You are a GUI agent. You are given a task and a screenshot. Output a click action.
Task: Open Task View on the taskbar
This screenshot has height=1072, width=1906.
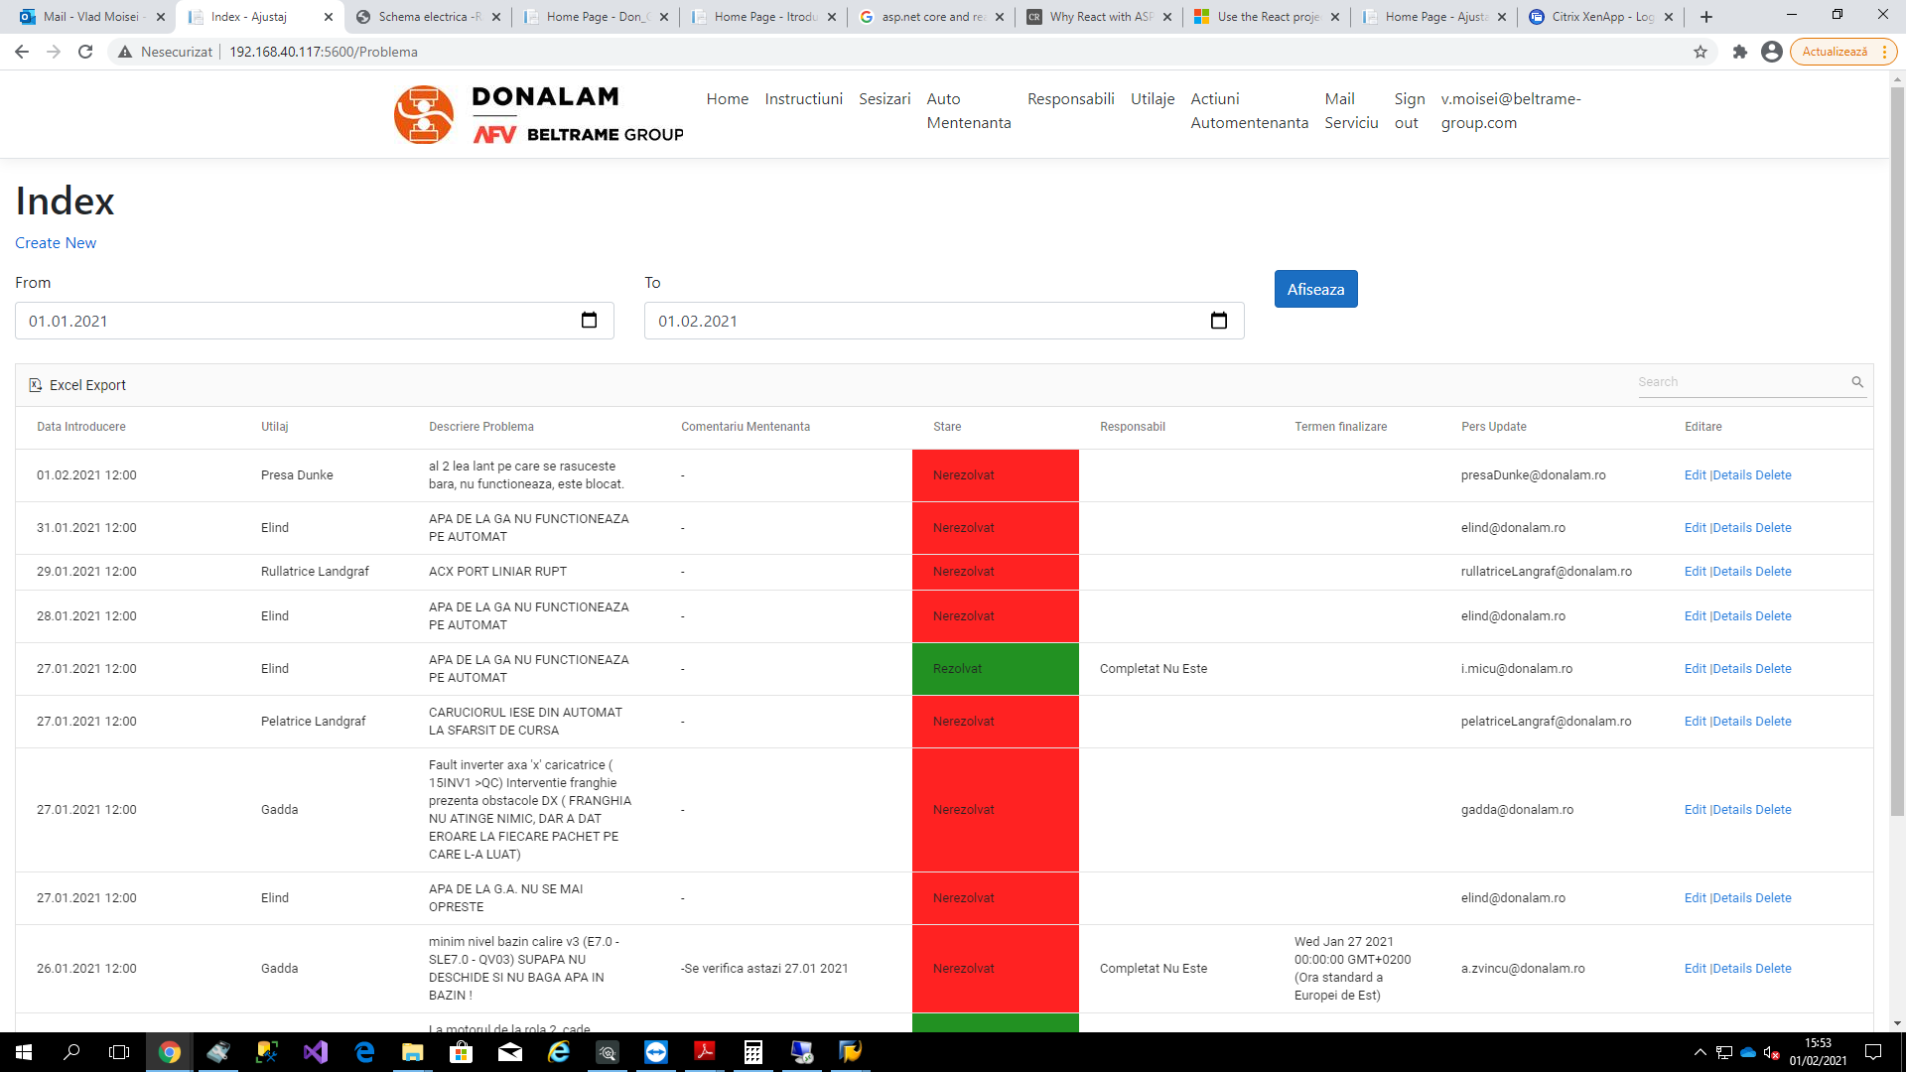click(x=119, y=1052)
